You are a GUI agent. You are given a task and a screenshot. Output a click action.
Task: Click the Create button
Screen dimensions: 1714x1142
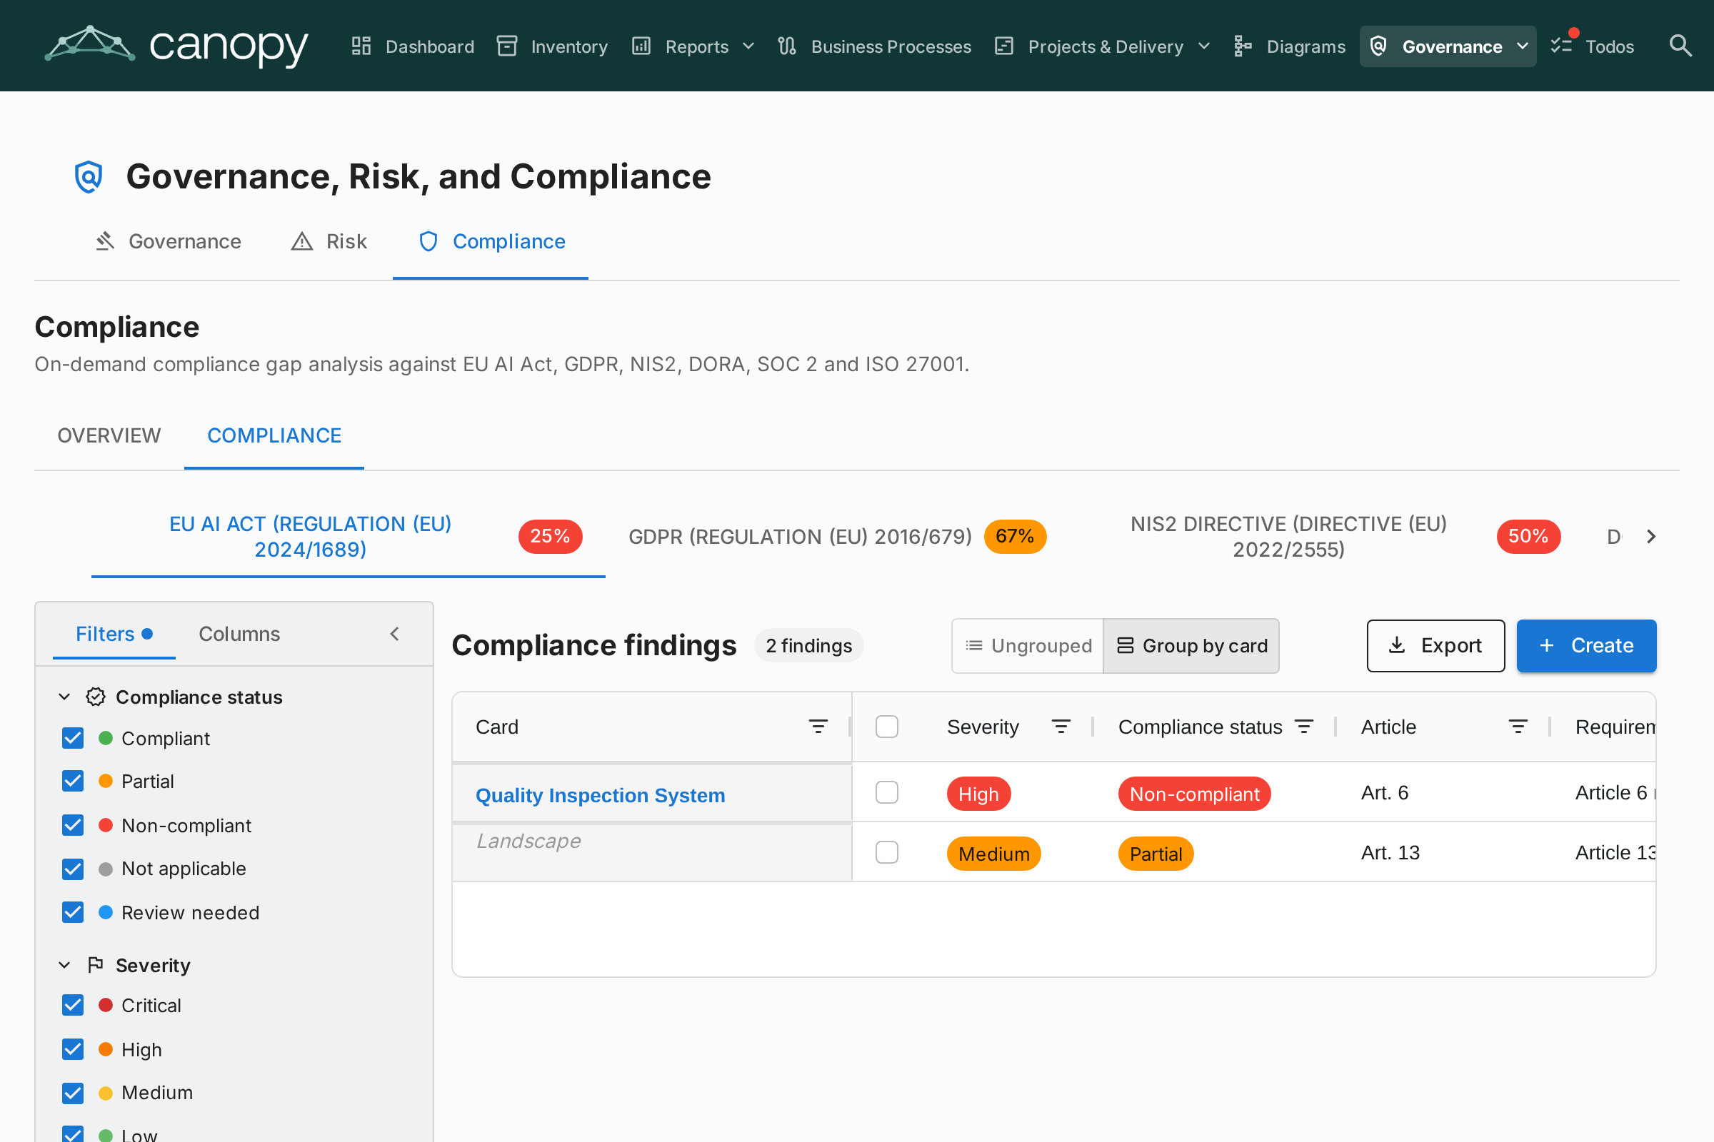(1586, 645)
